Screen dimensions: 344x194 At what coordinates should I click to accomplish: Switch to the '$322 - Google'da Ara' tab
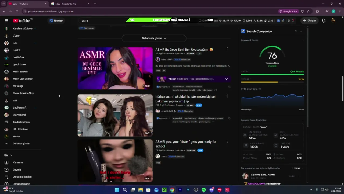coord(70,4)
